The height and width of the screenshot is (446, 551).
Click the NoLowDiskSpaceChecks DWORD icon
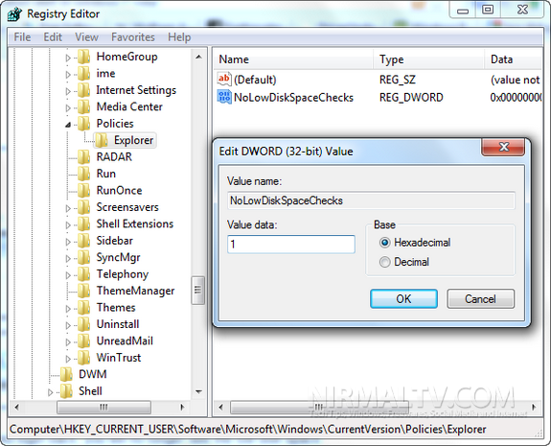[224, 97]
